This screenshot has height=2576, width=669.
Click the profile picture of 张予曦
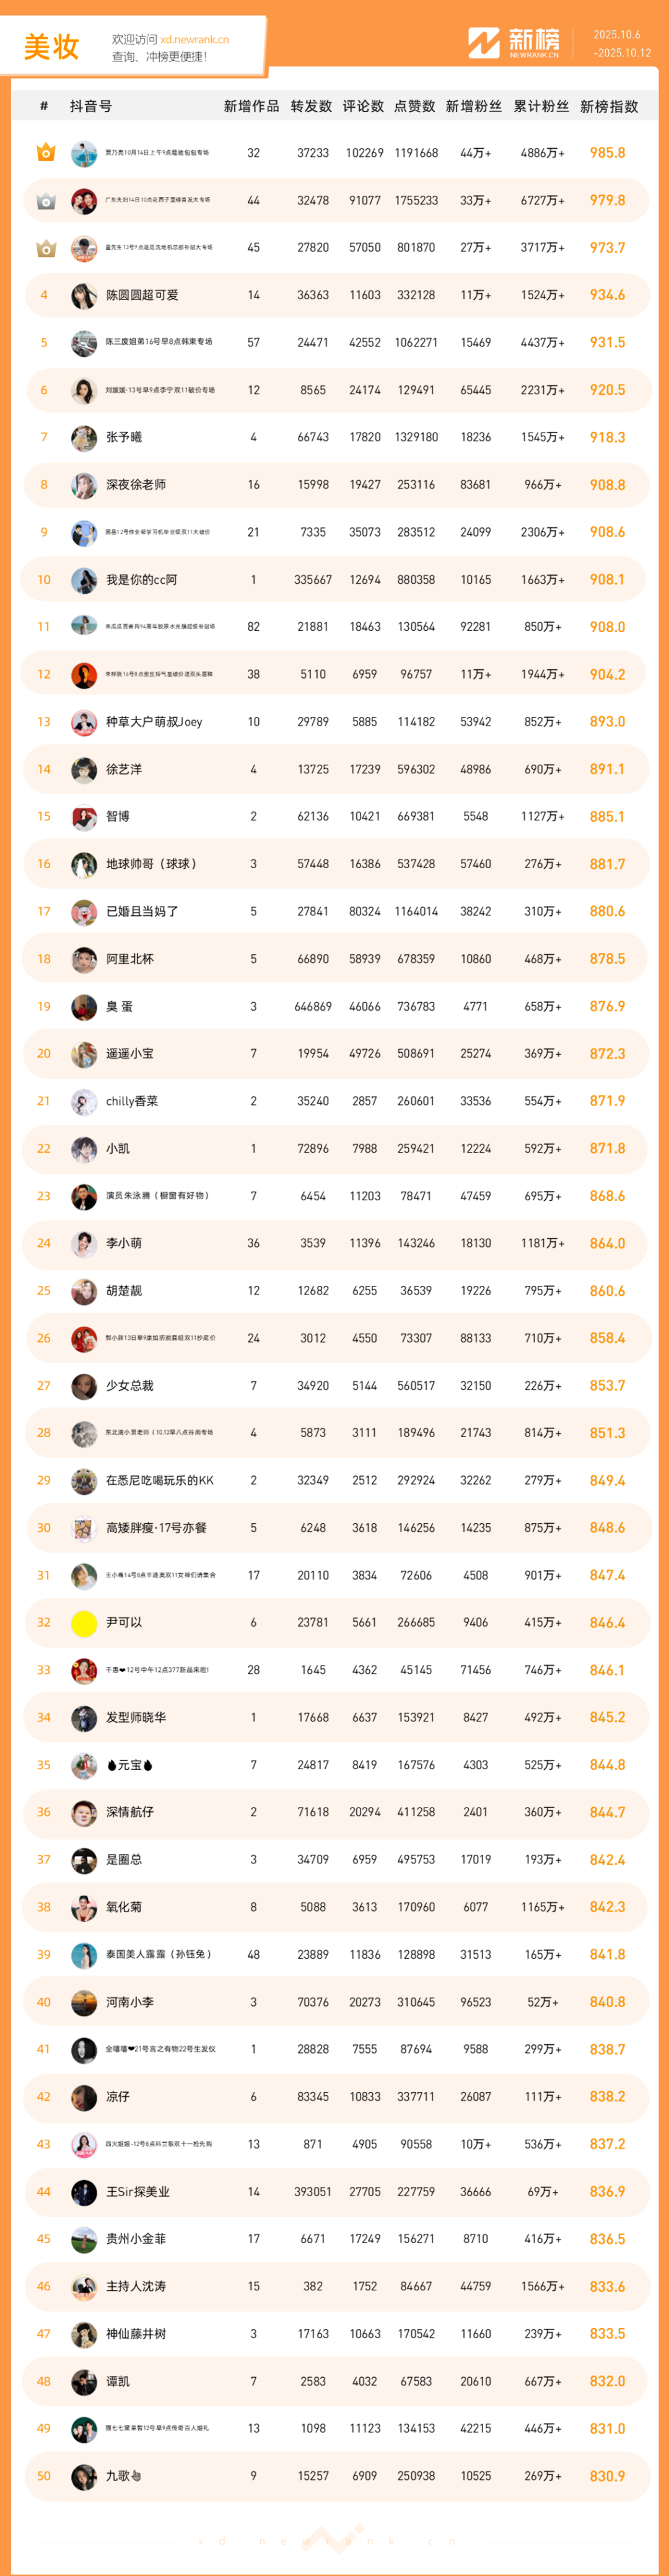[84, 438]
